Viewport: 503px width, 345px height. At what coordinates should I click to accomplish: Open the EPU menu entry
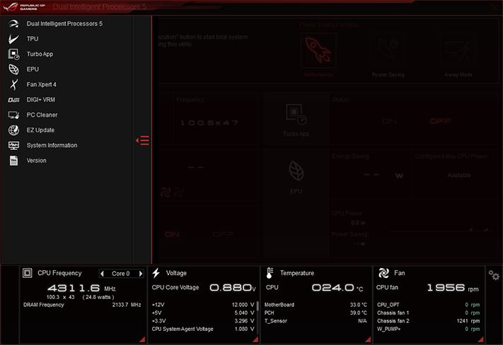tap(33, 69)
